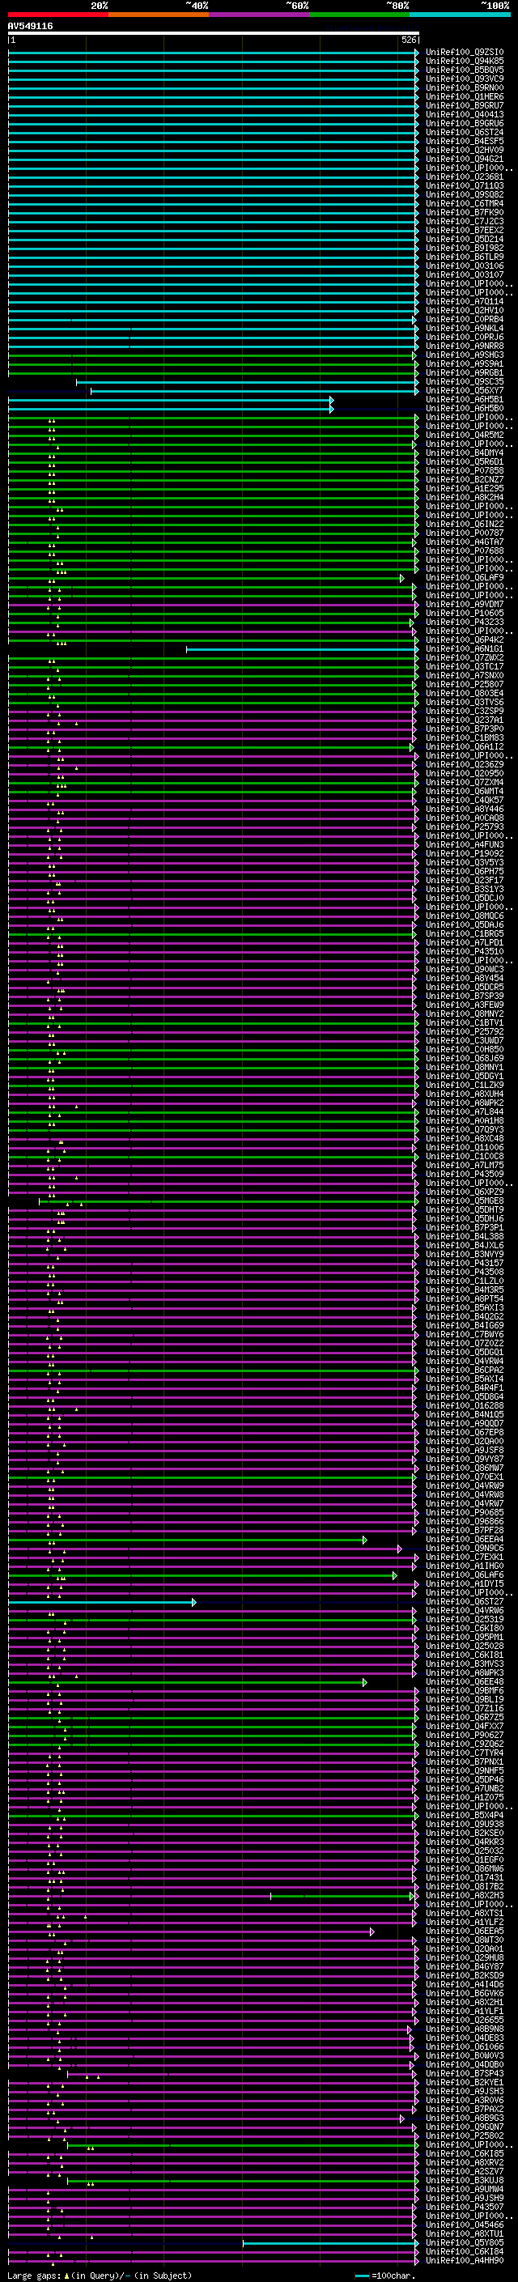The image size is (518, 2282).
Task: Click the white query sequence bar
Action: coord(214,32)
